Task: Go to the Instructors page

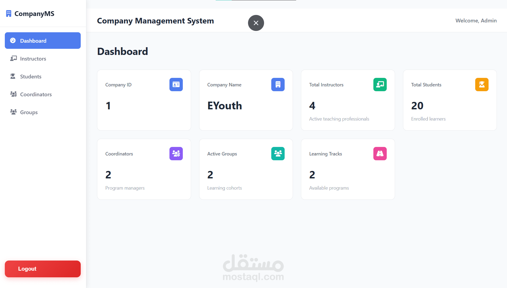Action: coord(43,58)
